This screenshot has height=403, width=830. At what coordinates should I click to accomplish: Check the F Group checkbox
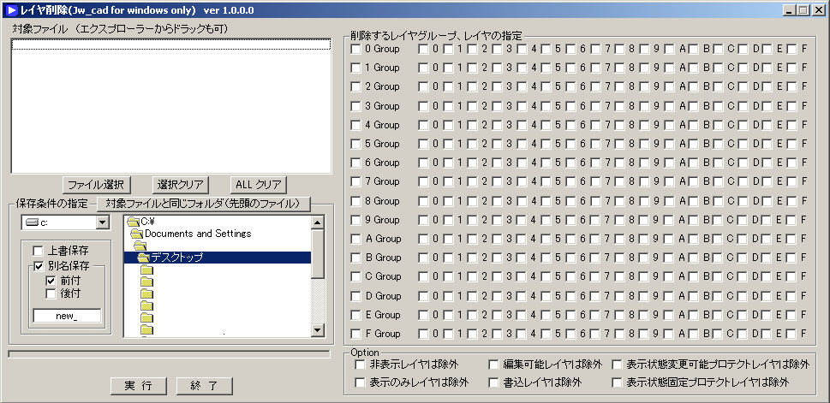(356, 334)
